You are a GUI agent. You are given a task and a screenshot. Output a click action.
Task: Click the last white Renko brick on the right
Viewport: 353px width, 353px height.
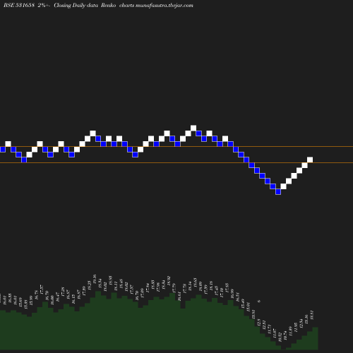coord(310,160)
